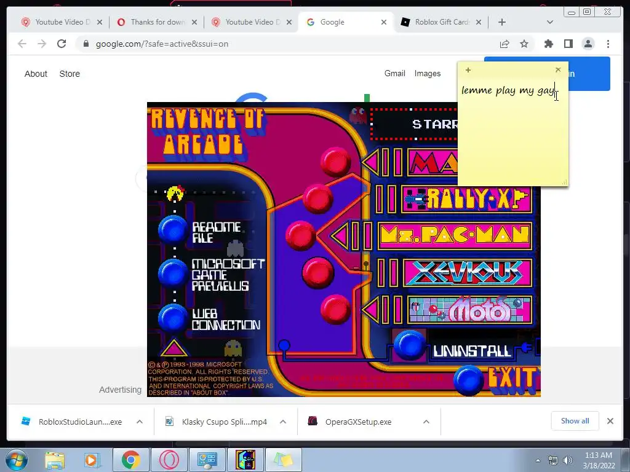Open Google About link
Image resolution: width=630 pixels, height=472 pixels.
coord(36,74)
